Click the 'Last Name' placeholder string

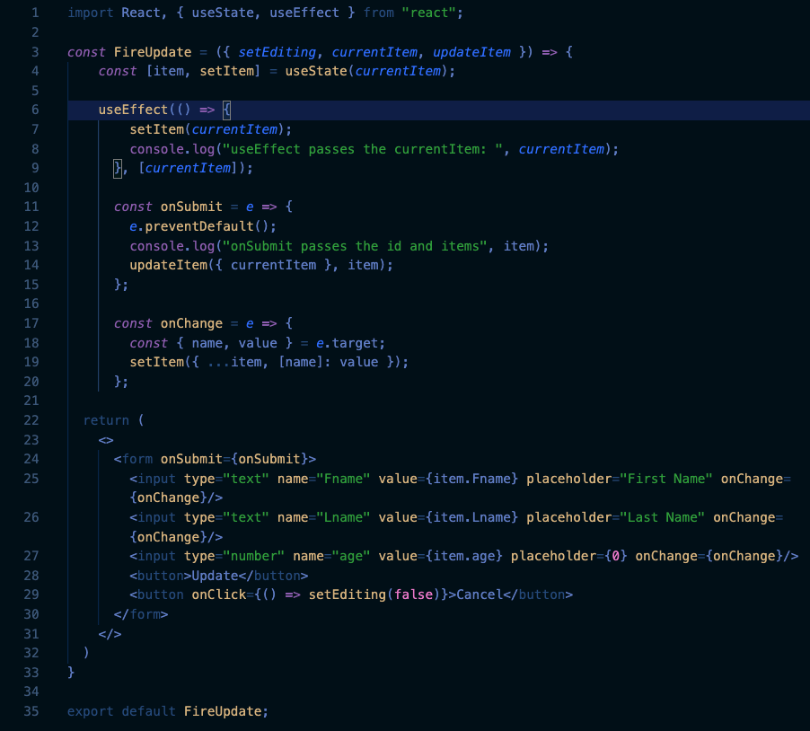tap(662, 517)
